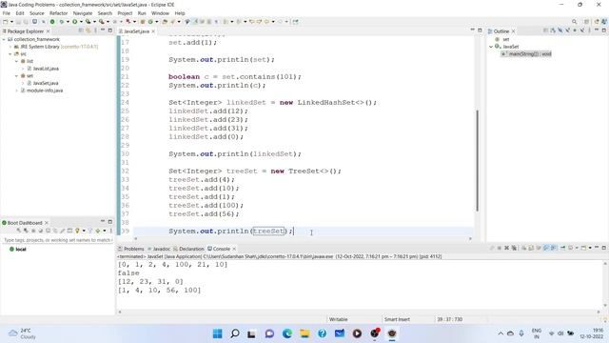The image size is (609, 343).
Task: Minimize the Outline panel
Action: click(597, 30)
